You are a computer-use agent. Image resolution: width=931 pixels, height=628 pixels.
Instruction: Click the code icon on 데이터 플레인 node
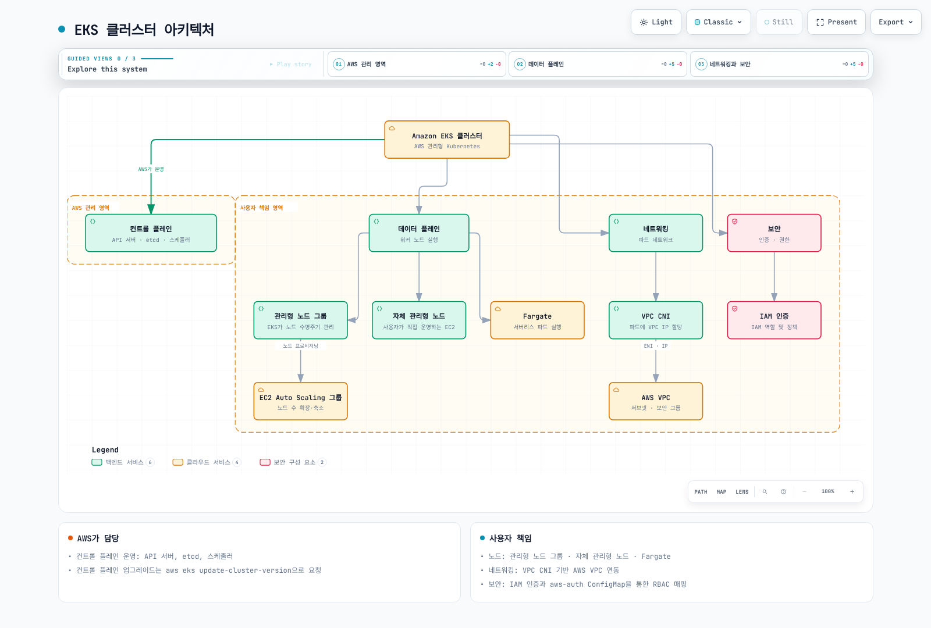click(x=376, y=222)
